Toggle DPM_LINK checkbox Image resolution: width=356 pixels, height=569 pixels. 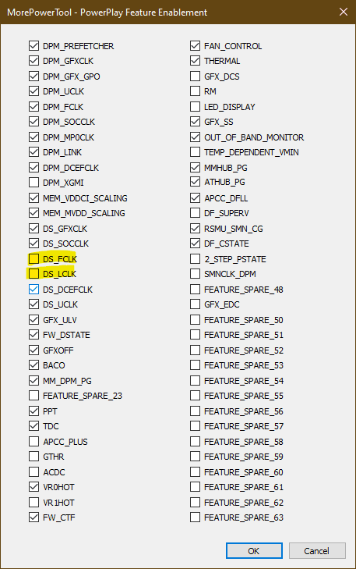click(x=33, y=152)
